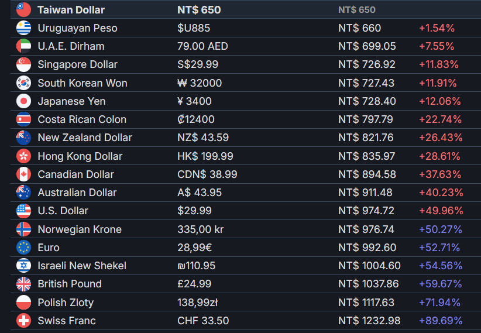Click the Japanese flag icon

tap(23, 101)
